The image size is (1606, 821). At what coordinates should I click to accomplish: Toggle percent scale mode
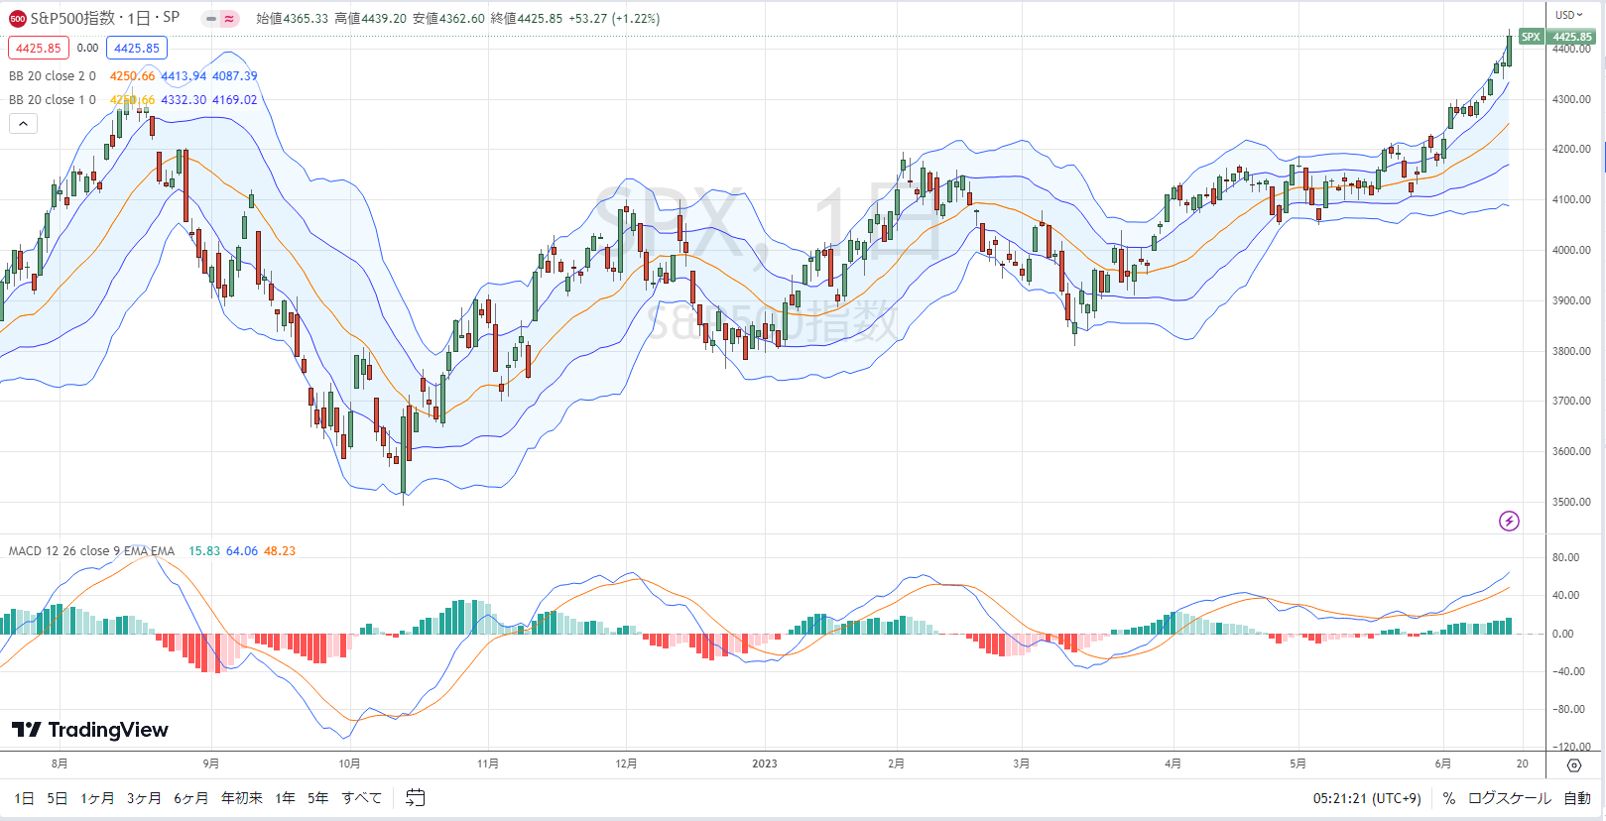1449,798
